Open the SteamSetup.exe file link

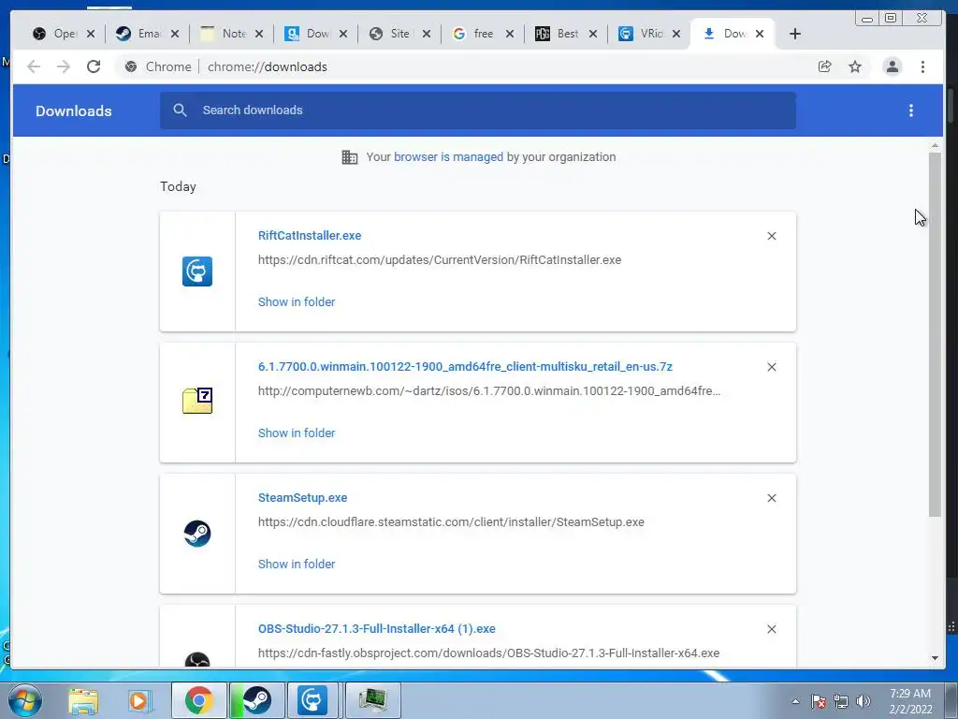302,498
